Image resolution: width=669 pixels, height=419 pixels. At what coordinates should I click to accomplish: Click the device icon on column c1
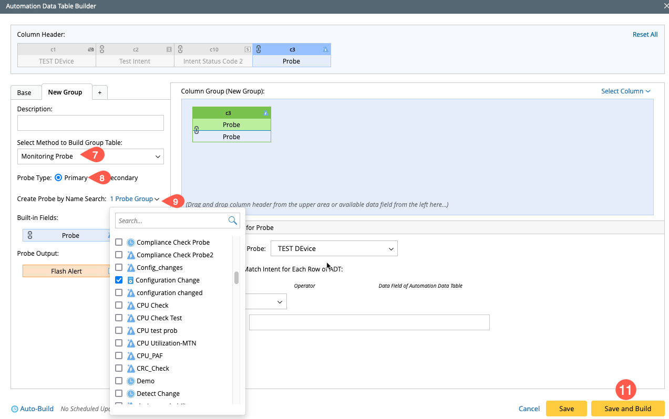[90, 49]
